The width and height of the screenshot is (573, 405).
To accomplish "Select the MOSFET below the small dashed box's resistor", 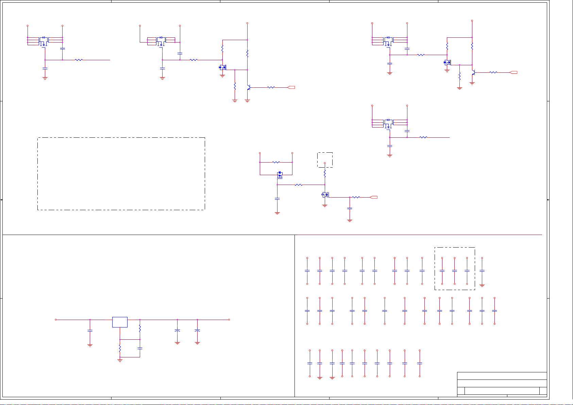I will [x=325, y=195].
